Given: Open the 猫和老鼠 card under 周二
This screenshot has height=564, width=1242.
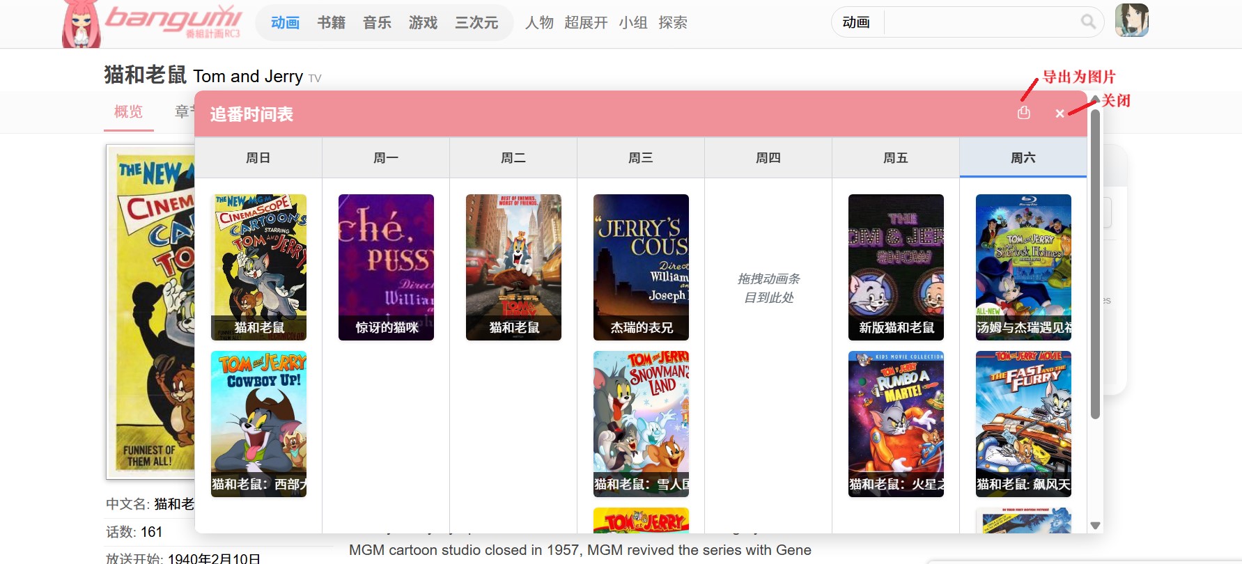Looking at the screenshot, I should pyautogui.click(x=513, y=267).
